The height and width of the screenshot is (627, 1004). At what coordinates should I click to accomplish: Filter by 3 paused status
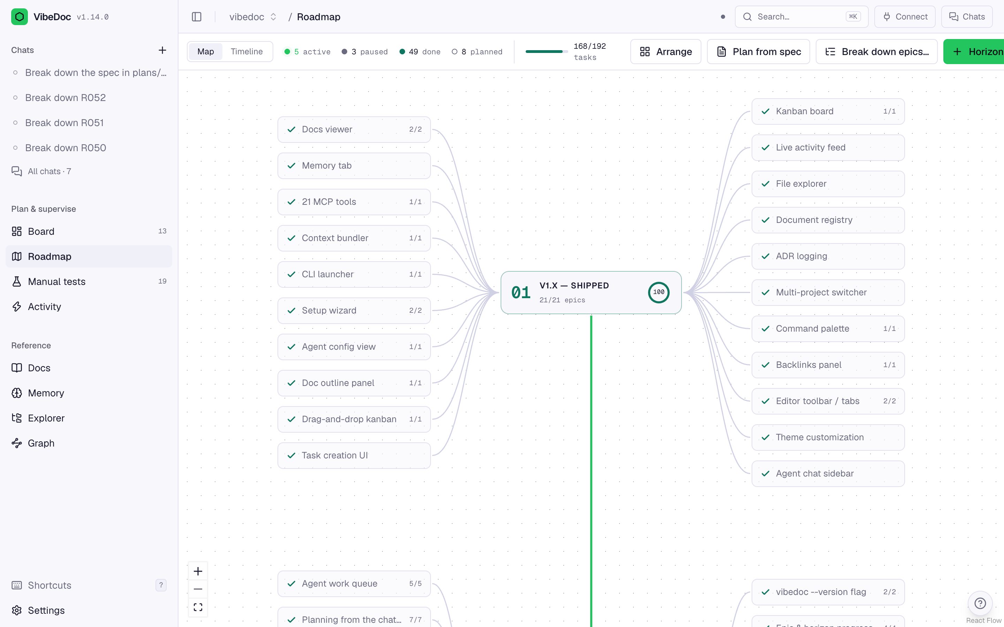coord(364,52)
